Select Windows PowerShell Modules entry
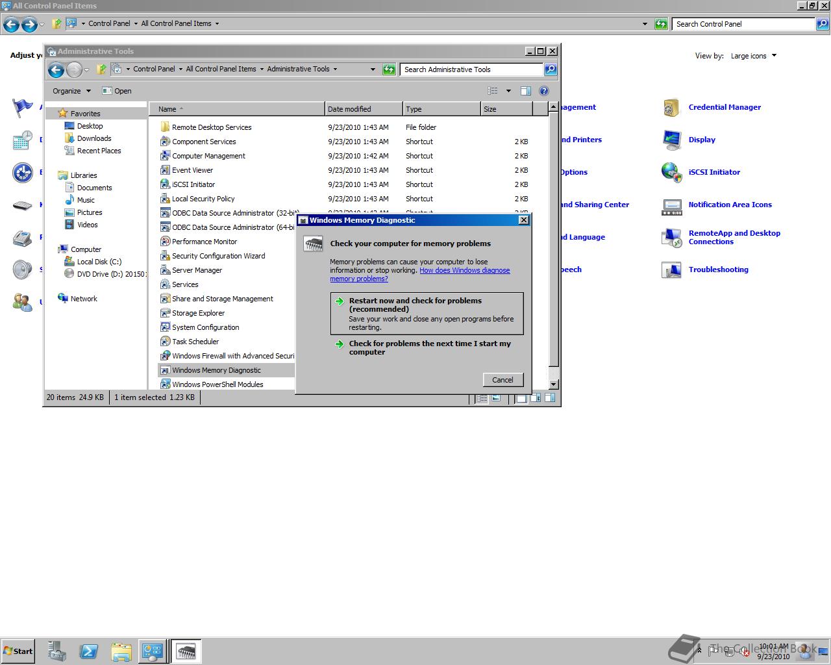This screenshot has height=665, width=831. 217,384
